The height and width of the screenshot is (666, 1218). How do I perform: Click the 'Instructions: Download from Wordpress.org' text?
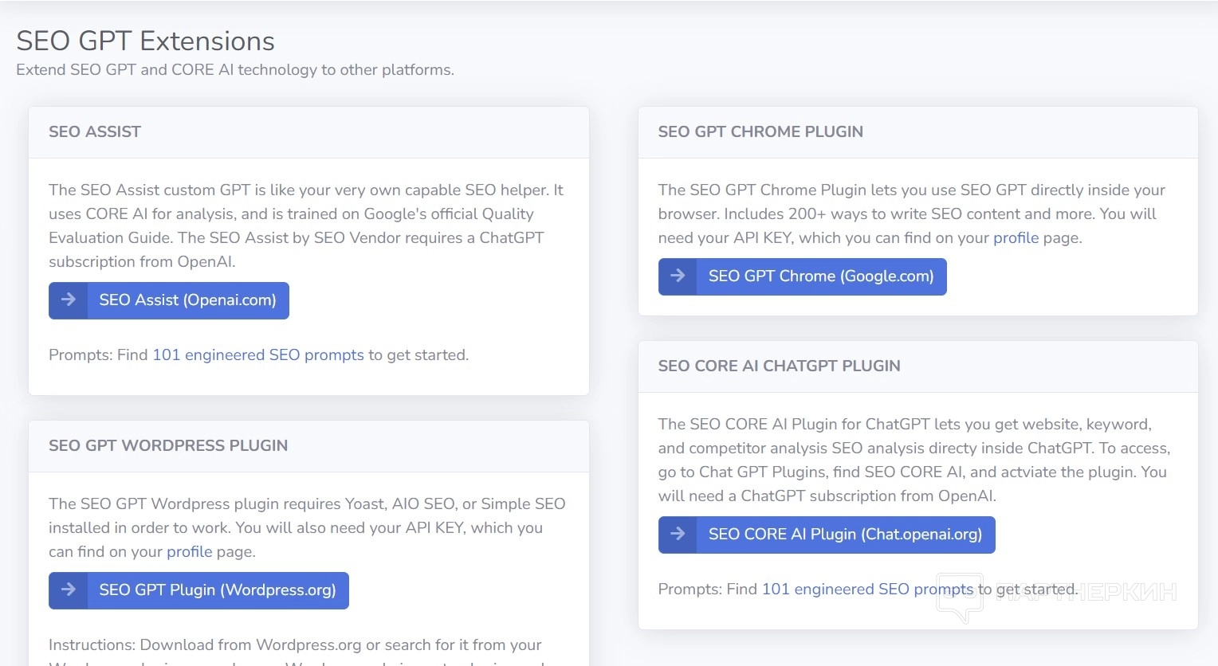tap(294, 645)
